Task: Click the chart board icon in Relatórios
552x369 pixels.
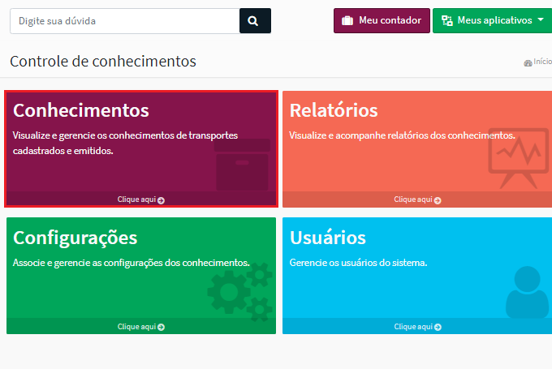Action: coord(518,158)
